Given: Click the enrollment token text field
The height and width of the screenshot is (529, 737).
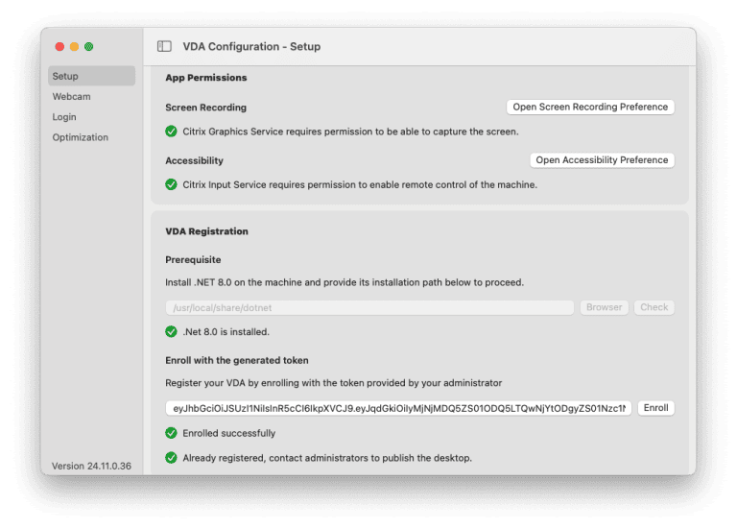Looking at the screenshot, I should (398, 408).
